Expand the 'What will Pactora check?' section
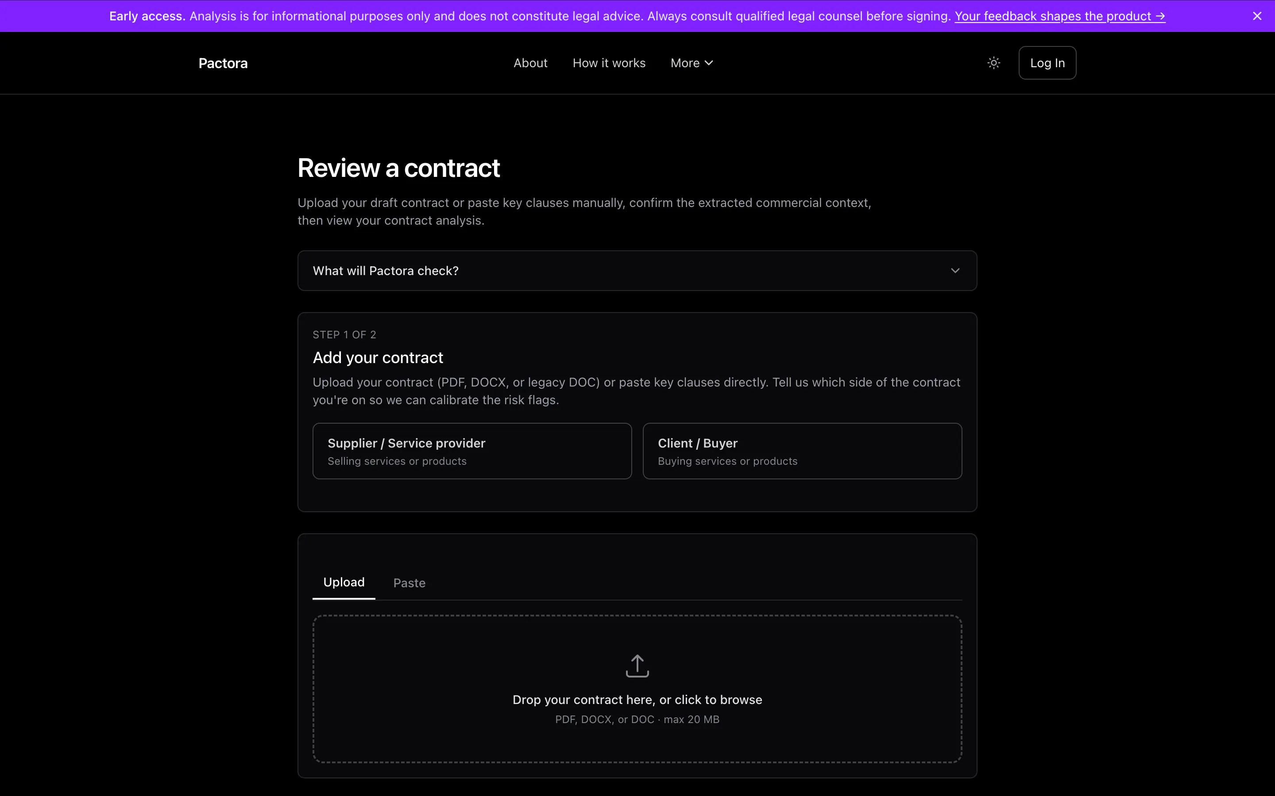 point(637,271)
